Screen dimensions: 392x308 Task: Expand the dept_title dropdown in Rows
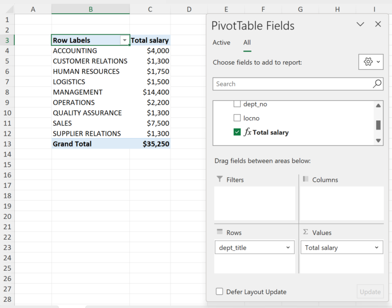click(x=288, y=248)
